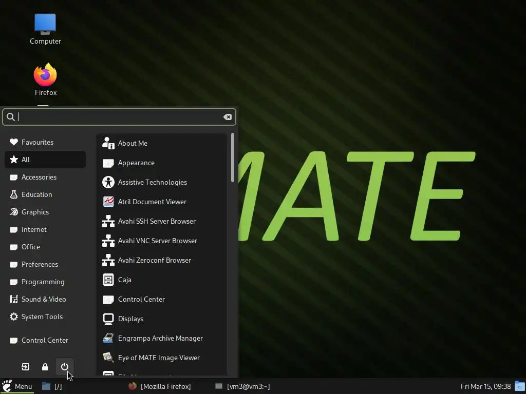
Task: Click the System Tools gear icon
Action: pyautogui.click(x=14, y=317)
